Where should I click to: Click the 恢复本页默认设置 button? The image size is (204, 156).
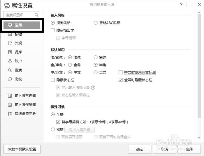tap(22, 149)
